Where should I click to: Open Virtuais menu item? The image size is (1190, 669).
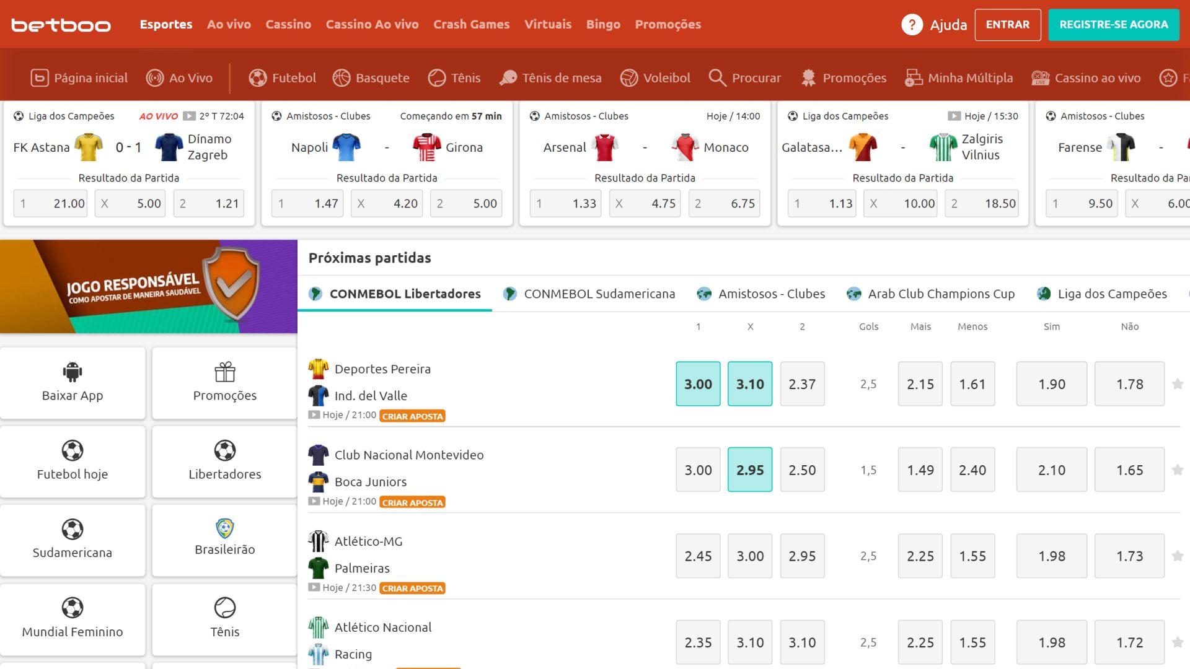click(x=548, y=25)
